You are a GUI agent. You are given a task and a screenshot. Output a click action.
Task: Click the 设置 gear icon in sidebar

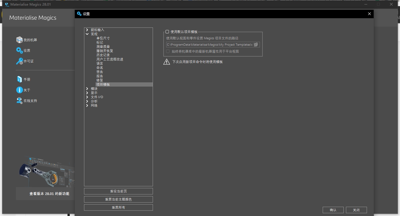[19, 50]
